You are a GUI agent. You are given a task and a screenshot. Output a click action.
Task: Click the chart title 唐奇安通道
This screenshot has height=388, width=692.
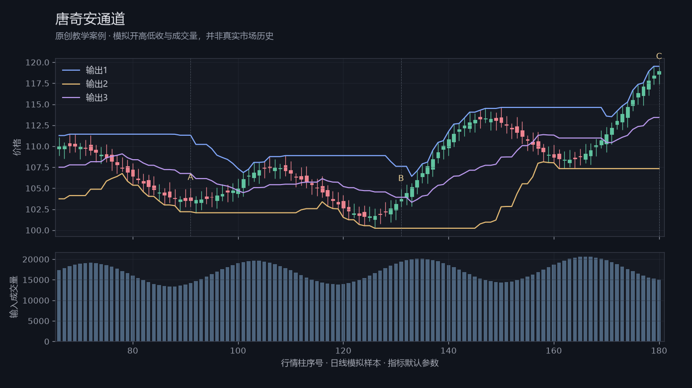point(90,19)
